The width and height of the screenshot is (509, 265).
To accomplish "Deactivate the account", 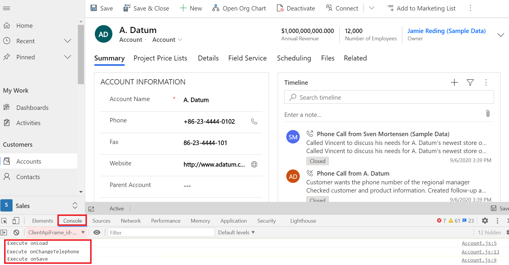I will tap(296, 8).
